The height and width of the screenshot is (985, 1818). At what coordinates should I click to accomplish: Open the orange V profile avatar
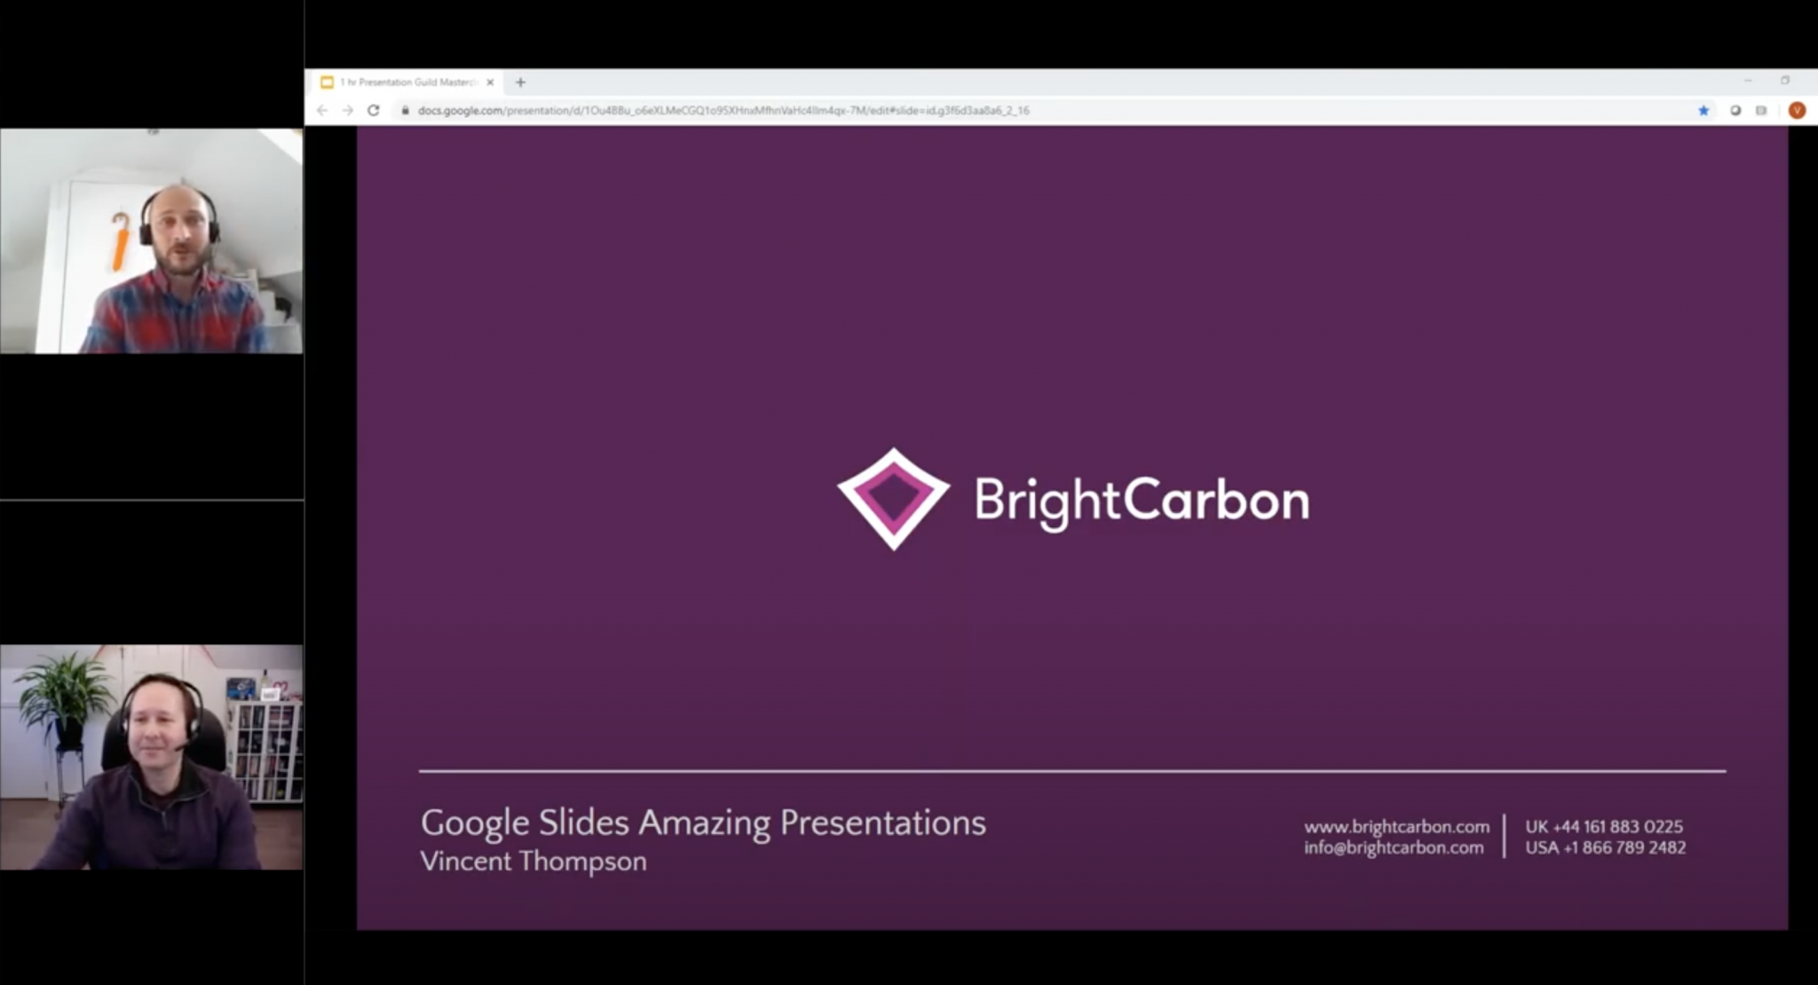tap(1798, 110)
